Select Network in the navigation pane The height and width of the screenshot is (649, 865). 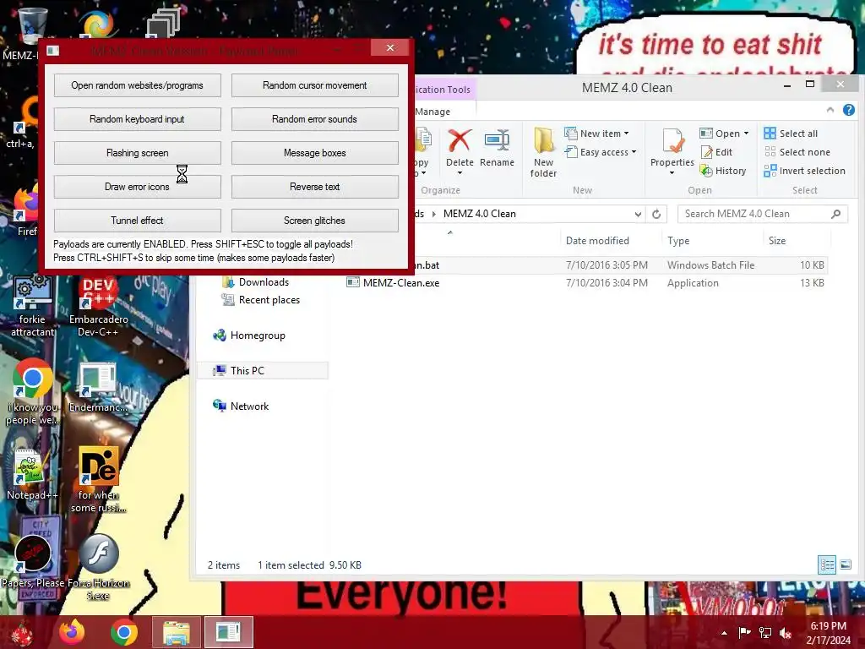pyautogui.click(x=249, y=406)
